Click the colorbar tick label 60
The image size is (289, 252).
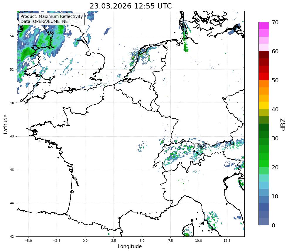pos(275,51)
